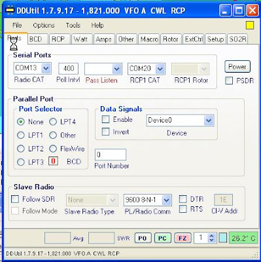Toggle the PSDR checkbox
Image resolution: width=261 pixels, height=262 pixels.
229,81
